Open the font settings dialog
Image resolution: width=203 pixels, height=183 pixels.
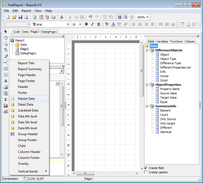click(x=107, y=24)
